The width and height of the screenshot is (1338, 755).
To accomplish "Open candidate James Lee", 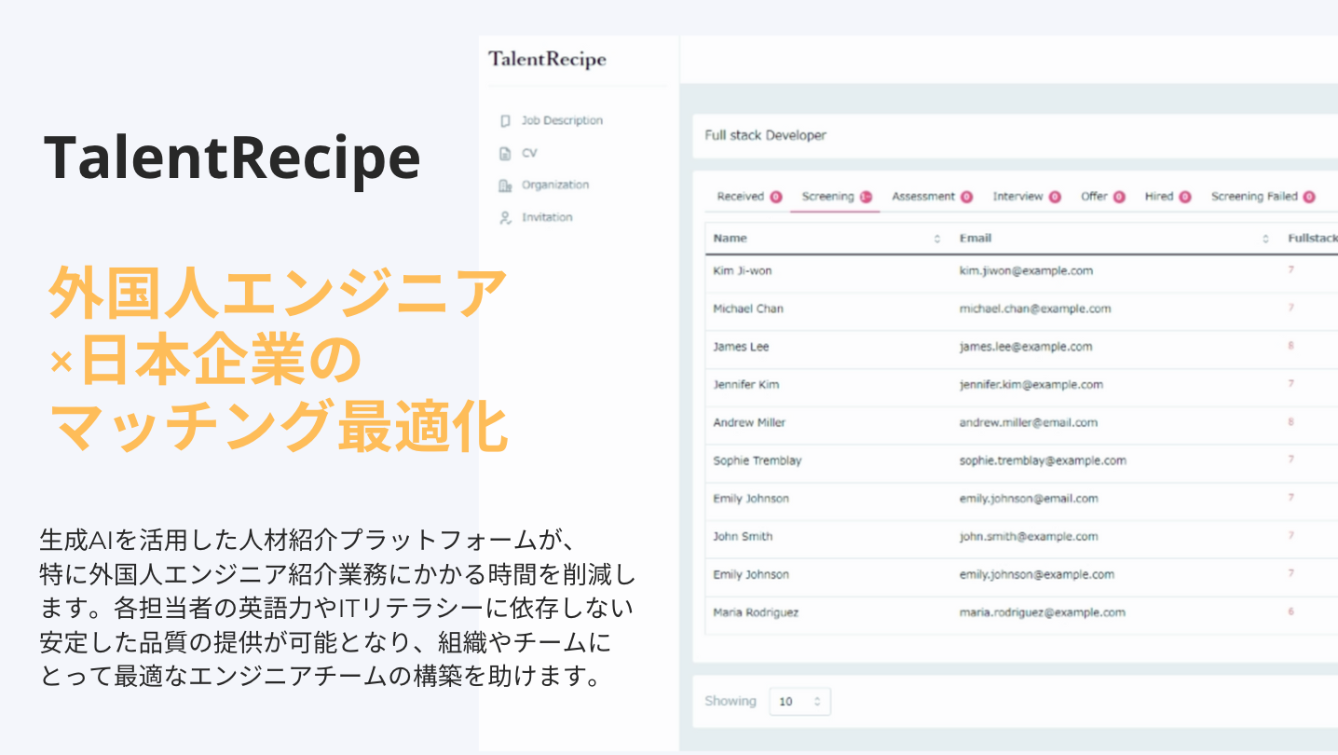I will click(741, 347).
